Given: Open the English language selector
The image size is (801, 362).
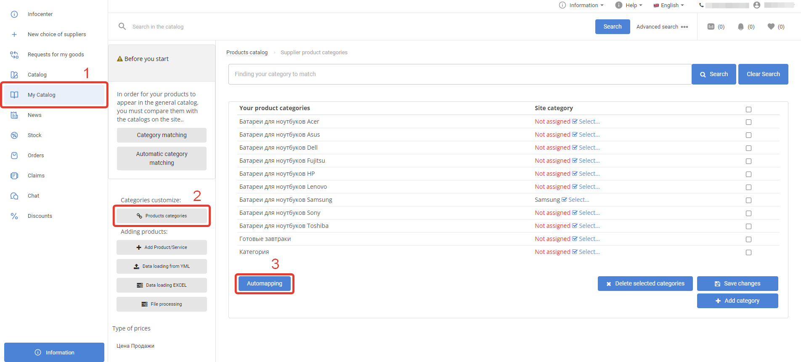Looking at the screenshot, I should (x=669, y=5).
